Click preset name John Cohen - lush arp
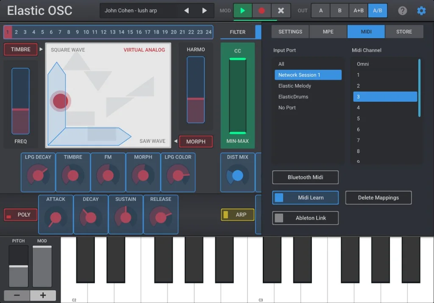The width and height of the screenshot is (434, 303). point(131,11)
